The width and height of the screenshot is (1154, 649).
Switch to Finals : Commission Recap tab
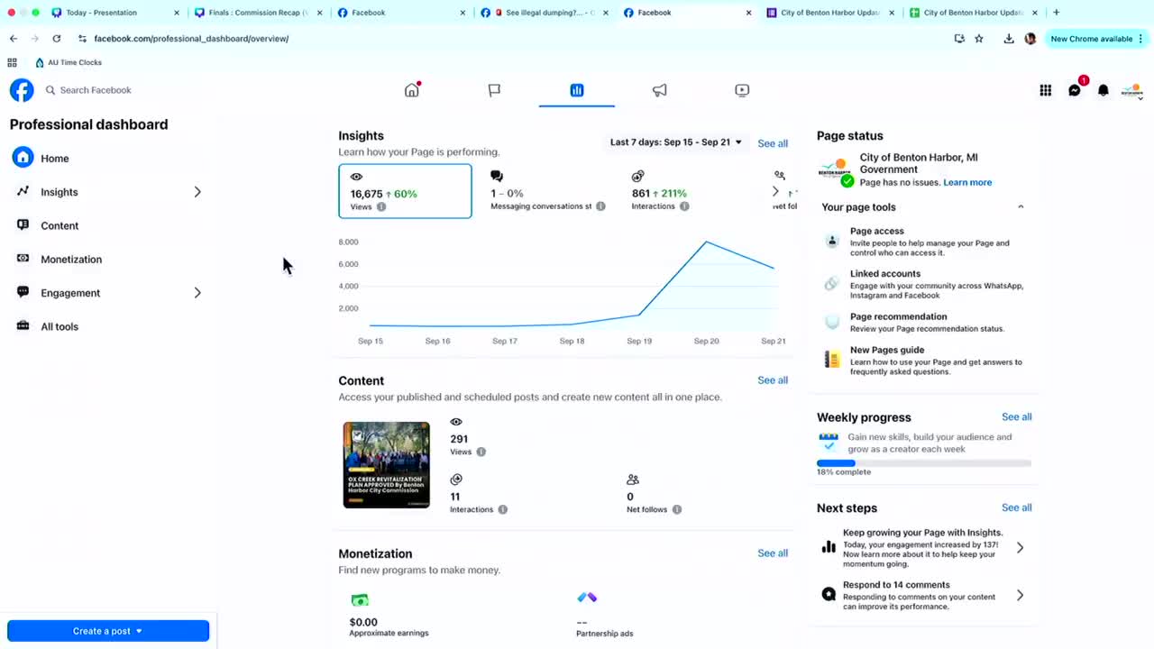259,13
